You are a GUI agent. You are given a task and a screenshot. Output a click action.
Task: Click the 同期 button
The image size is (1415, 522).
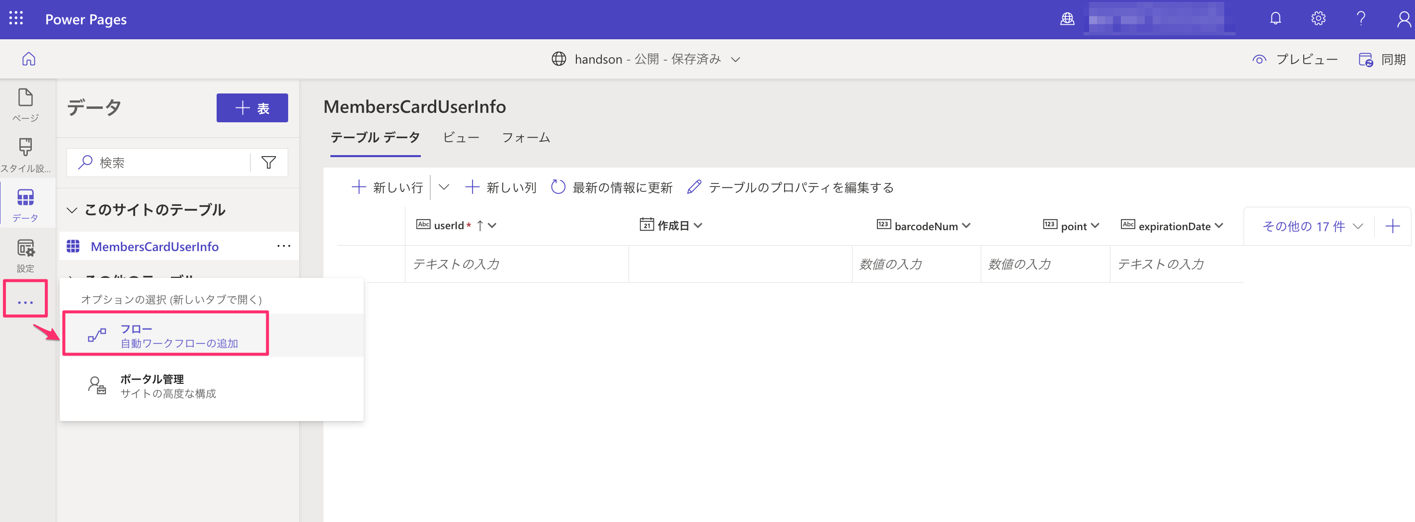pyautogui.click(x=1382, y=59)
